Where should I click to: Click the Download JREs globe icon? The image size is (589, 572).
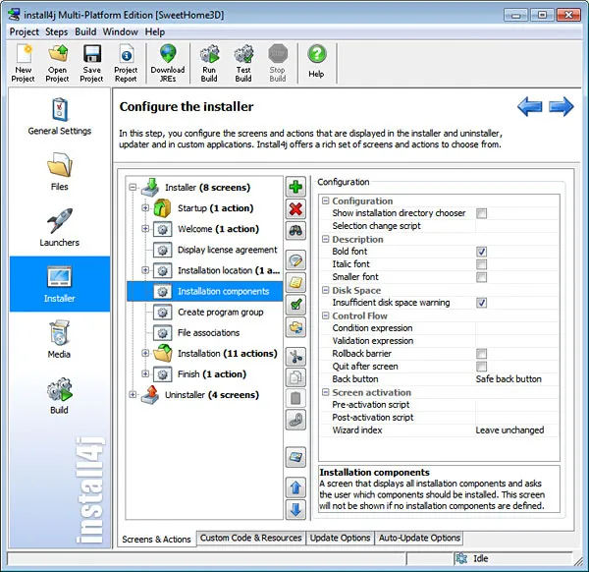(x=168, y=63)
